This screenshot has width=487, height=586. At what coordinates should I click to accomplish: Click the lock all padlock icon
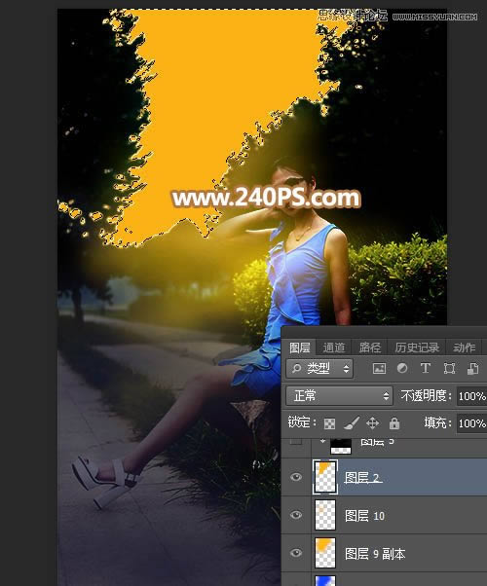point(394,423)
